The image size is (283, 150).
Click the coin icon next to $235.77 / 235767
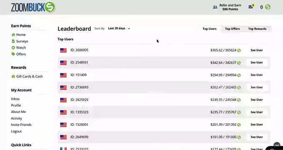(x=239, y=112)
